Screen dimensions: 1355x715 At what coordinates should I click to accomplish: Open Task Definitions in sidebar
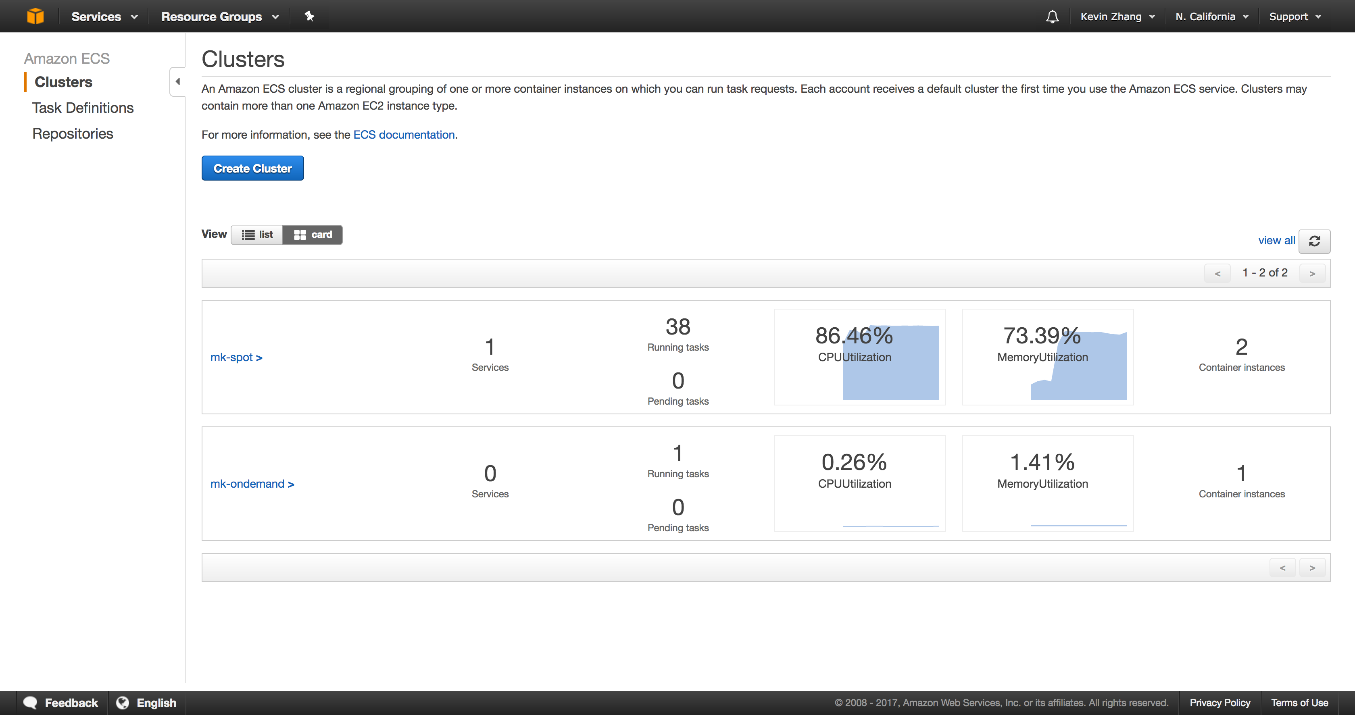coord(83,108)
